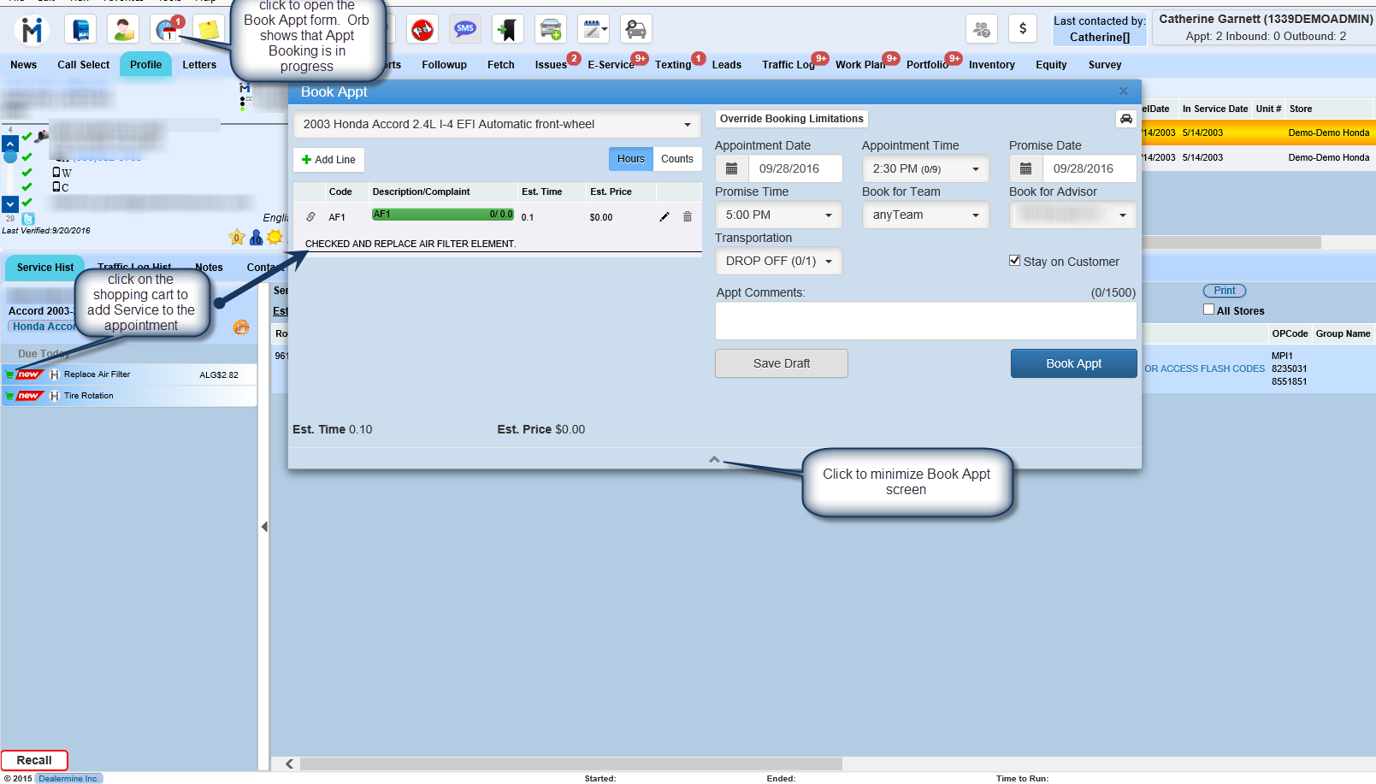The width and height of the screenshot is (1376, 784).
Task: Click the Save Draft button
Action: [x=781, y=363]
